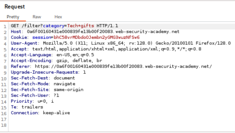This screenshot has height=133, width=235.
Task: Switch to the Raw tab
Action: click(x=37, y=17)
